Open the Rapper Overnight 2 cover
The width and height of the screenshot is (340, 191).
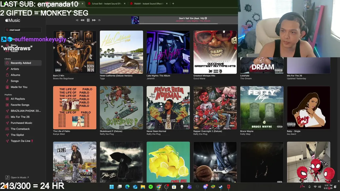click(x=215, y=108)
